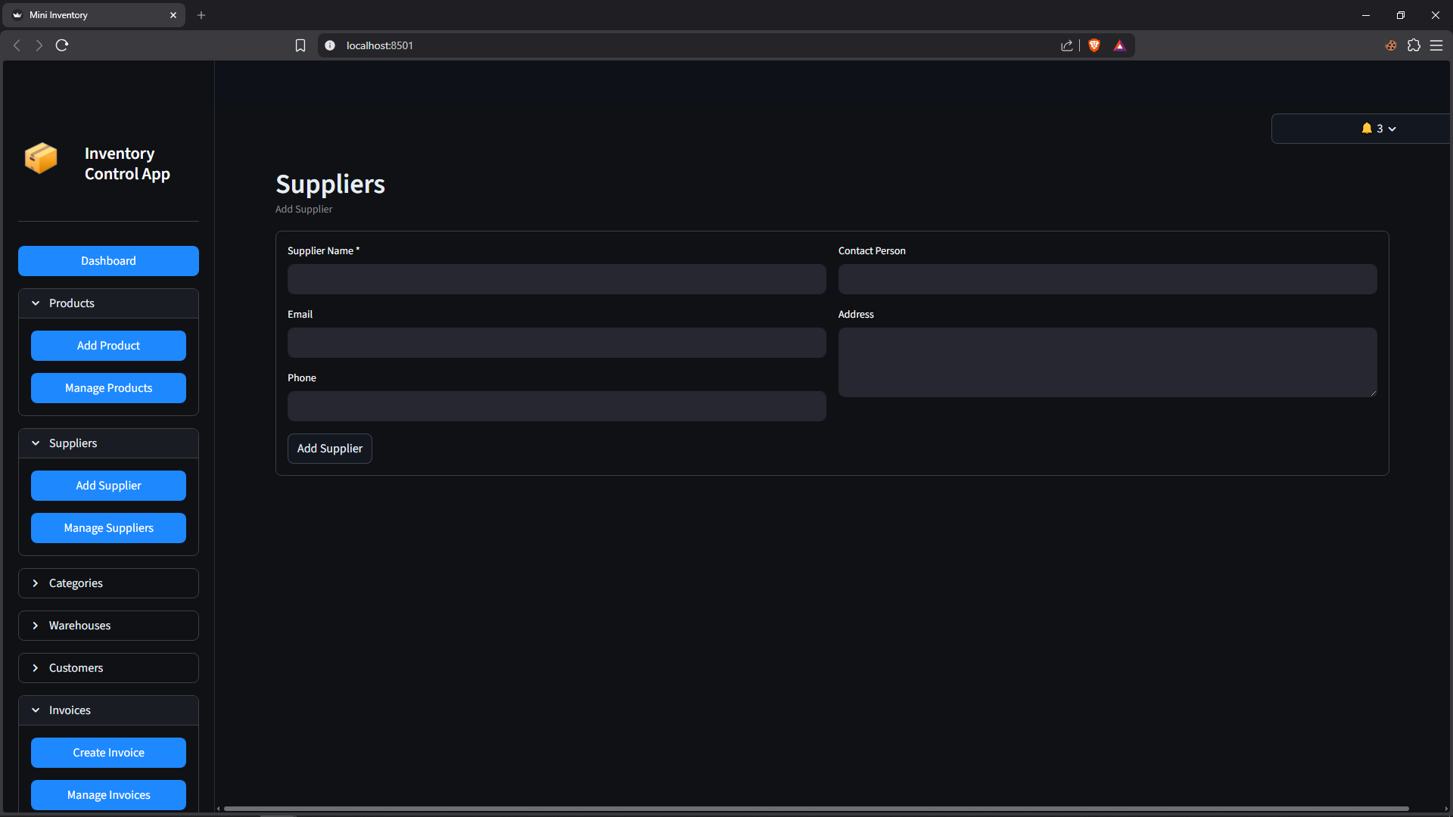
Task: Submit form with Add Supplier button
Action: 329,449
